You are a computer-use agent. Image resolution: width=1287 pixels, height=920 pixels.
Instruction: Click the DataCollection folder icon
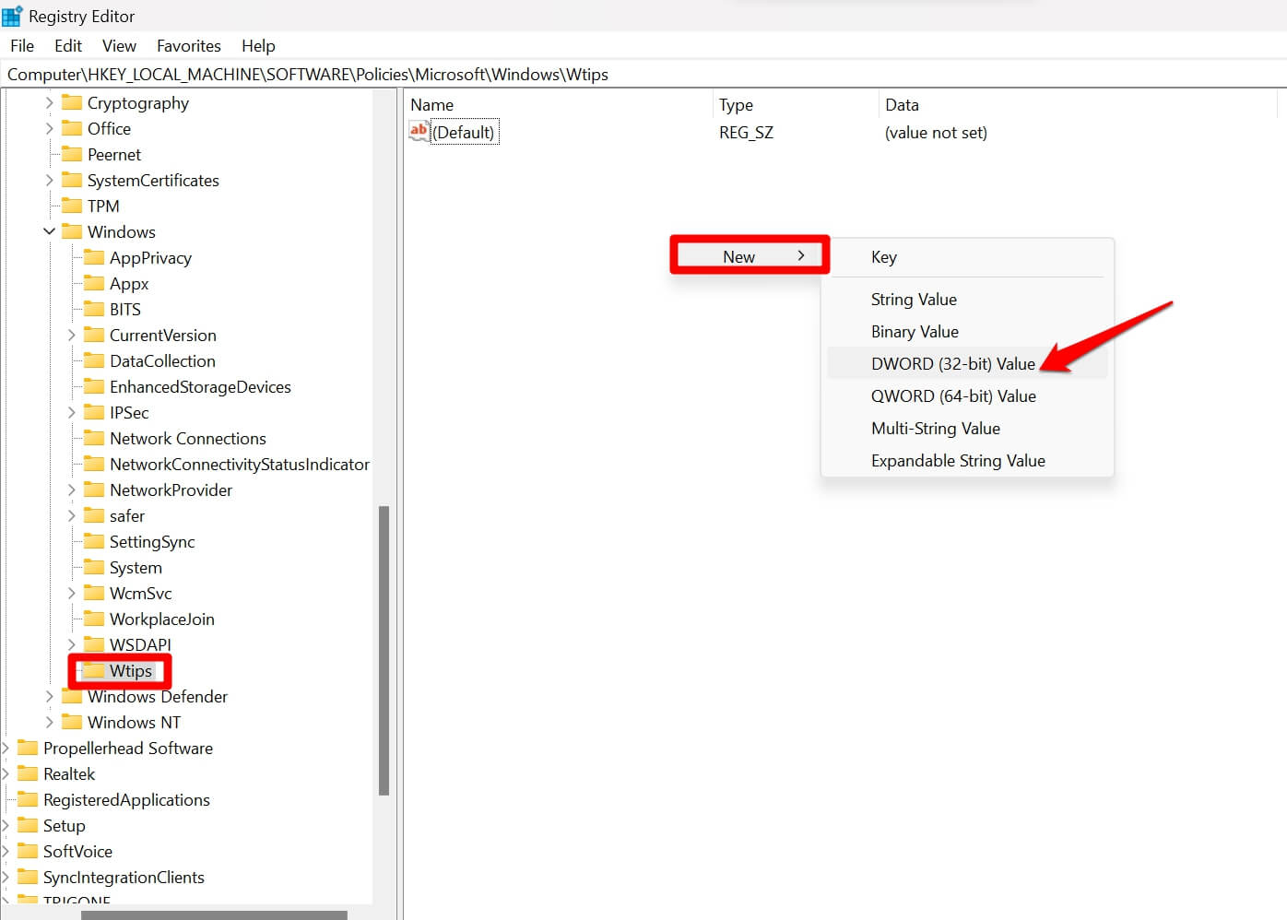[x=94, y=360]
